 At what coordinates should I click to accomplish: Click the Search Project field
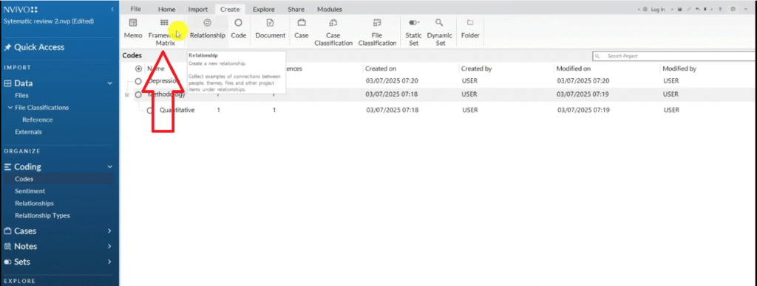point(674,56)
